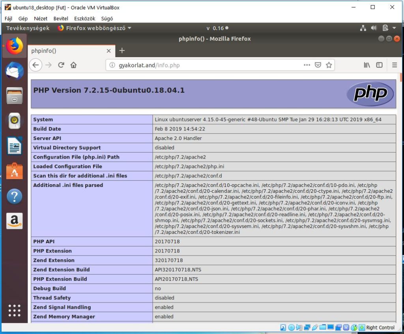Open the Firefox library icon
Viewport: 404px width, 334px height.
coord(367,65)
